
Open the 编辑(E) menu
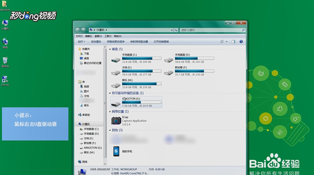[89, 36]
